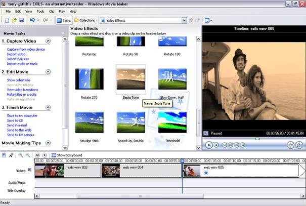This screenshot has height=206, width=306.
Task: Rewind the timeline
Action: tap(37, 155)
